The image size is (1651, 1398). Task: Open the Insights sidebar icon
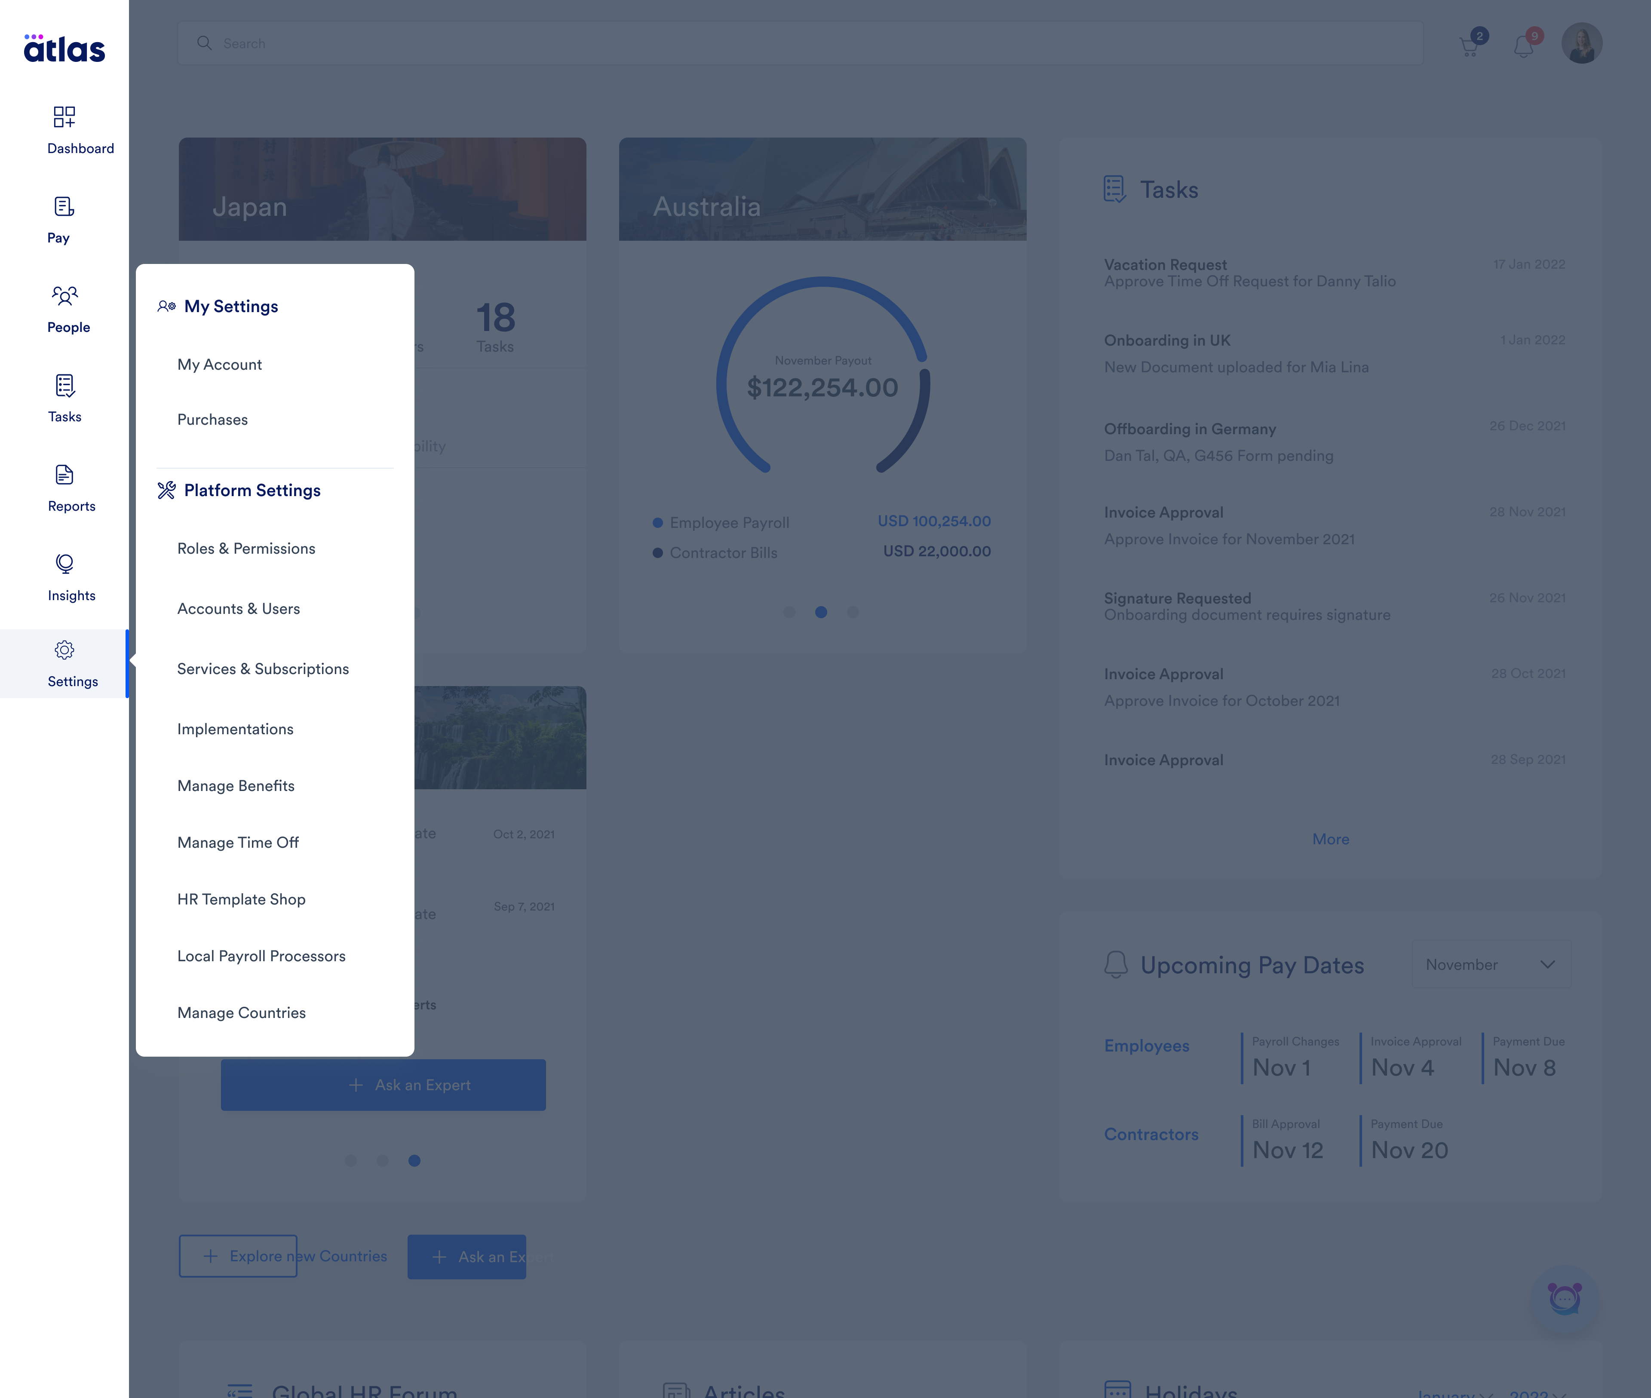tap(64, 564)
